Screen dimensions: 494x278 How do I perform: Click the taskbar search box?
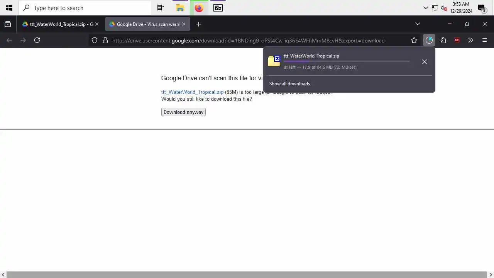(x=85, y=8)
